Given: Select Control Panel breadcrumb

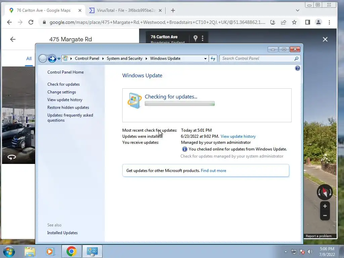Looking at the screenshot, I should [x=87, y=58].
